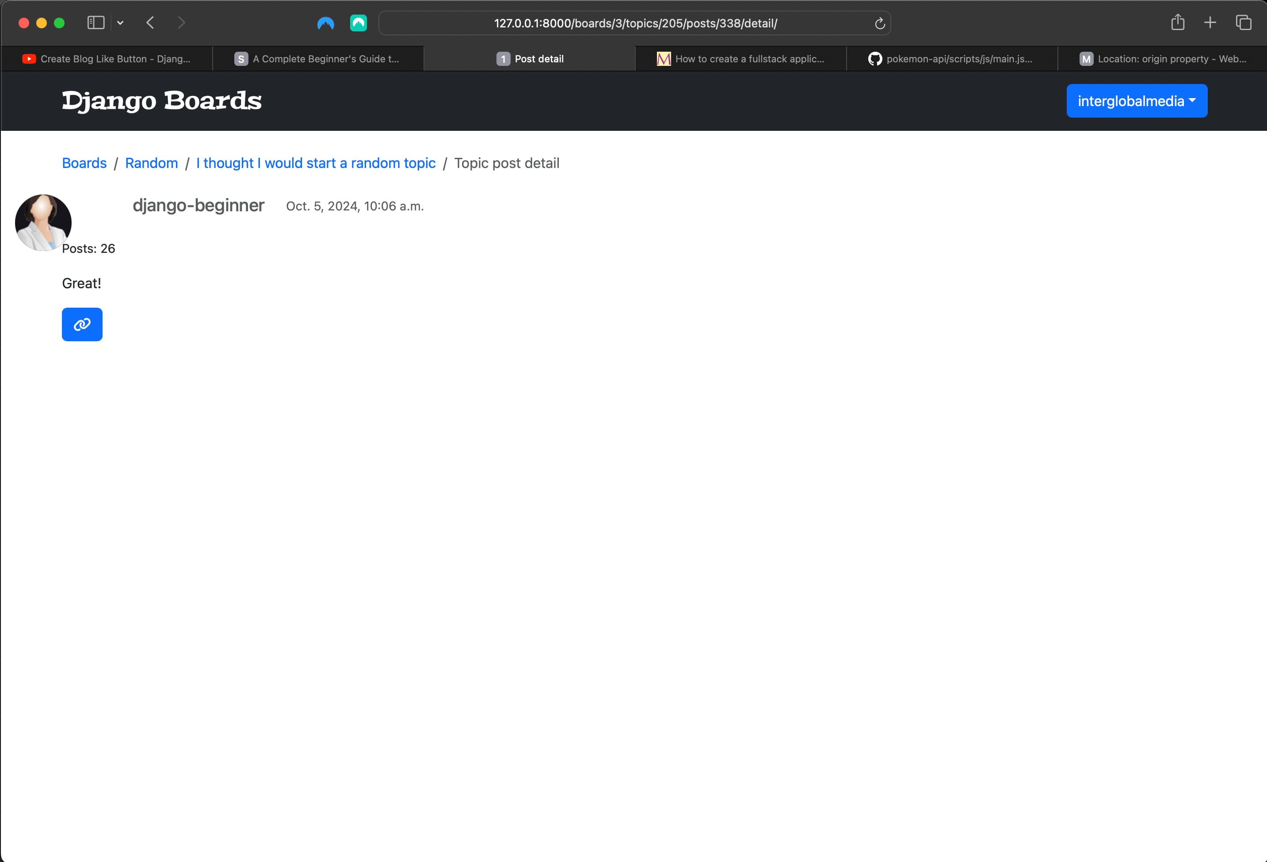Open the sidebar options chevron
The width and height of the screenshot is (1267, 862).
coord(121,23)
